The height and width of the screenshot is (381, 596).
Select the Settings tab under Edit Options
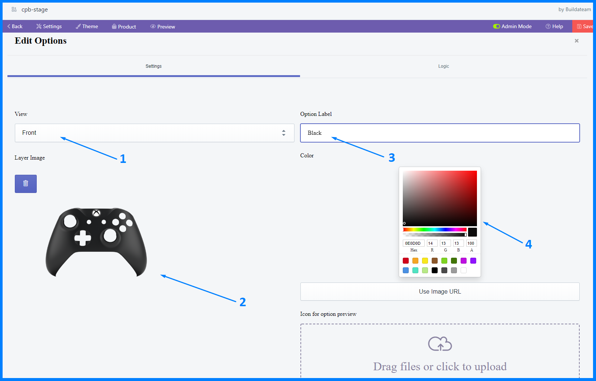(x=154, y=66)
